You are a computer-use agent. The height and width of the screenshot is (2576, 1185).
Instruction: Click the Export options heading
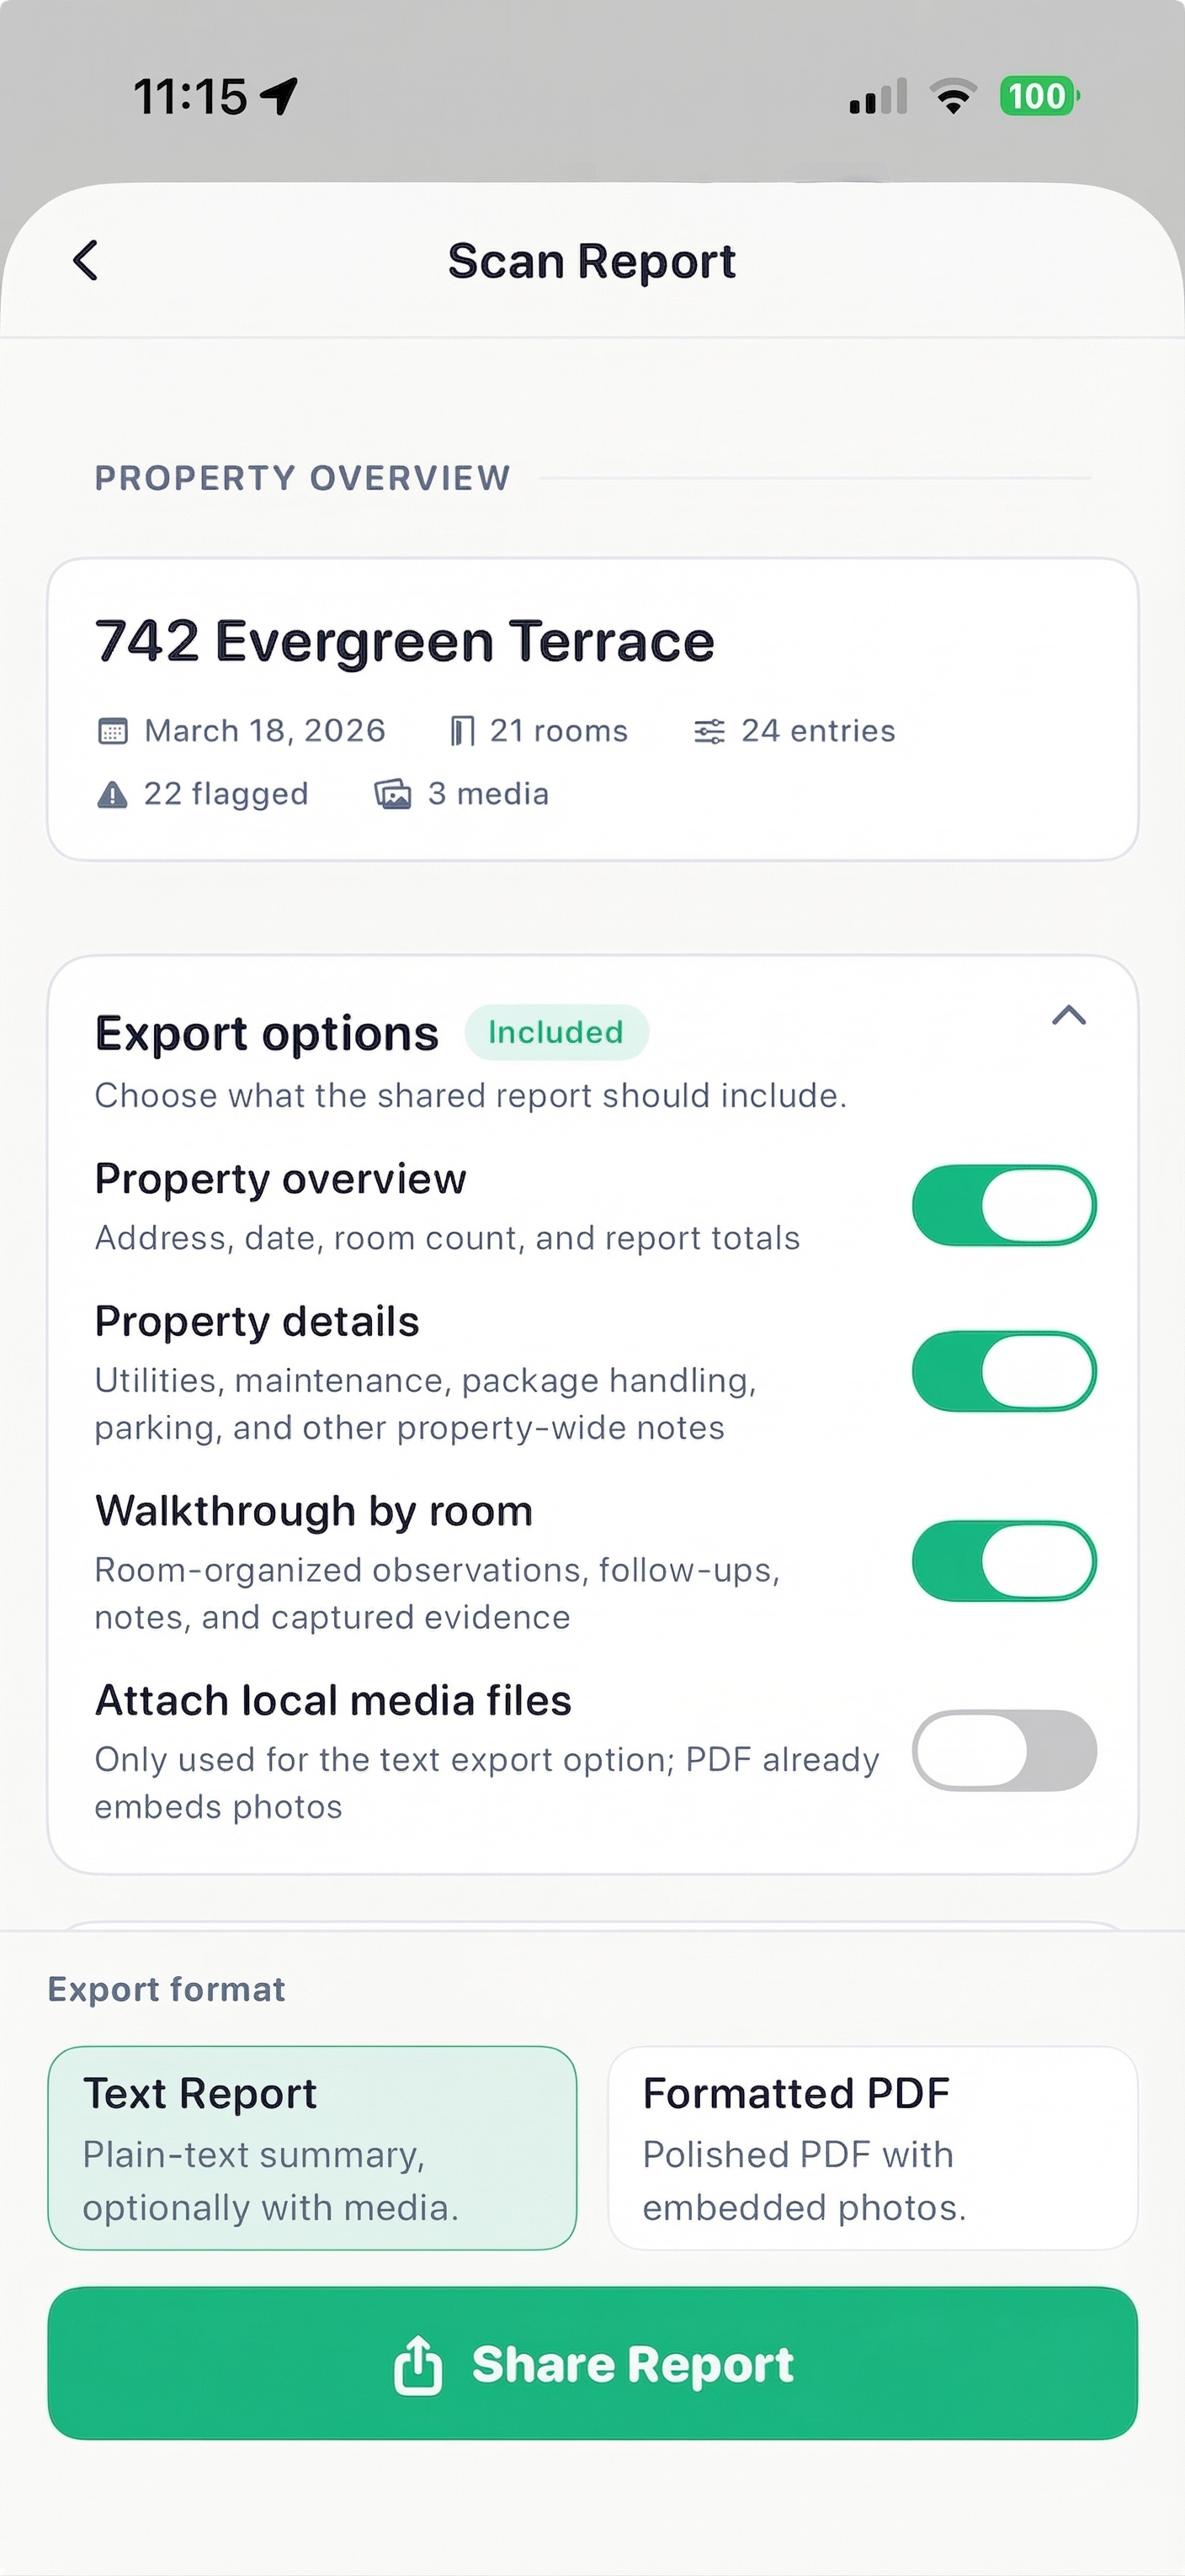pyautogui.click(x=265, y=1032)
